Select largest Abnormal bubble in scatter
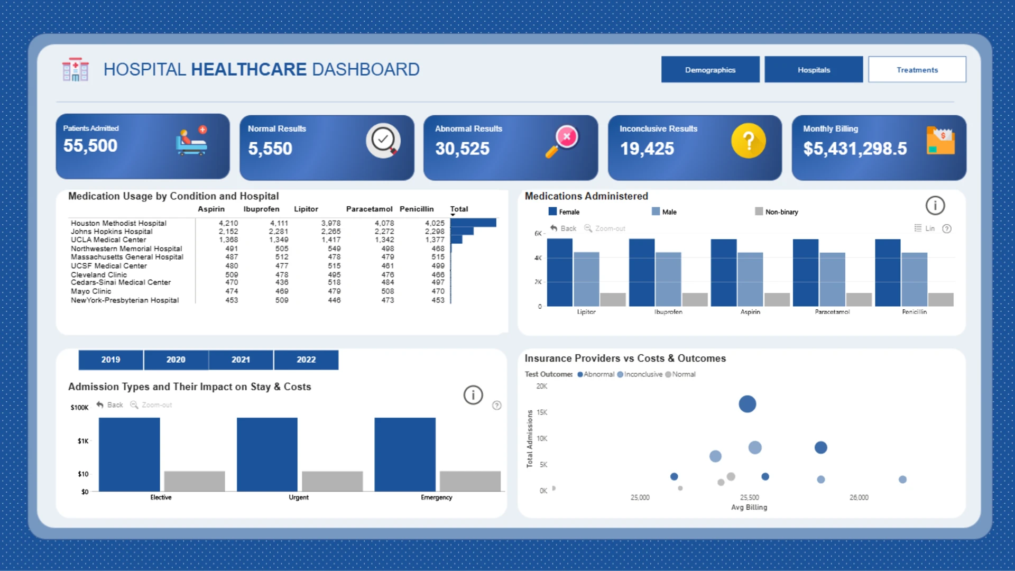Viewport: 1015px width, 571px height. (747, 404)
